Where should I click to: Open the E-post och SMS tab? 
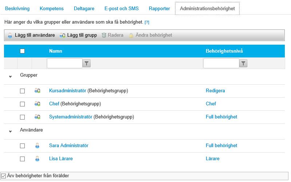pyautogui.click(x=121, y=8)
